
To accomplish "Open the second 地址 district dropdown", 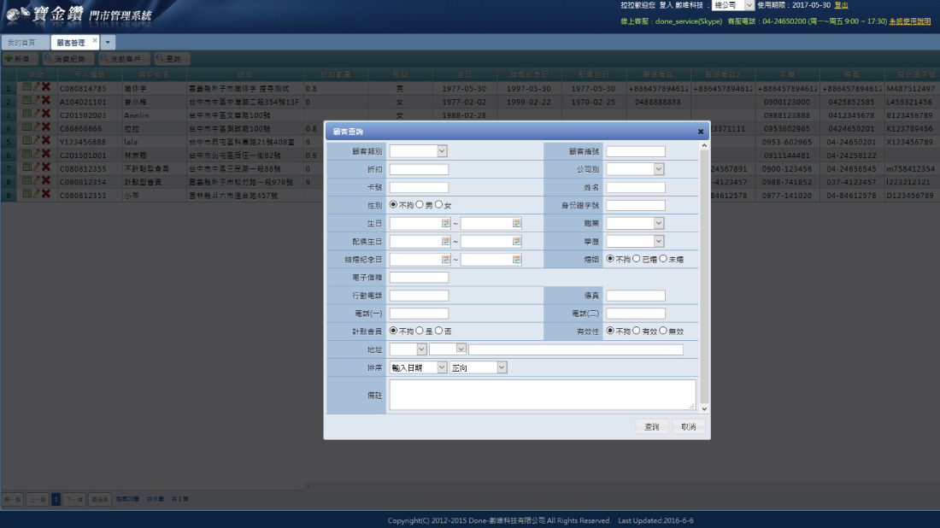I will coord(447,349).
